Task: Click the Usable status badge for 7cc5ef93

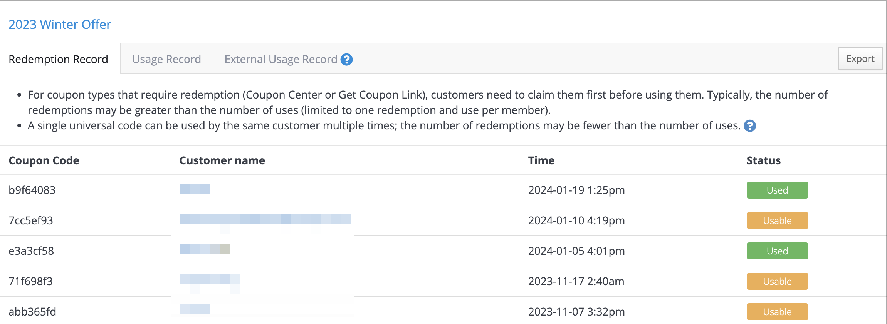Action: click(x=777, y=220)
